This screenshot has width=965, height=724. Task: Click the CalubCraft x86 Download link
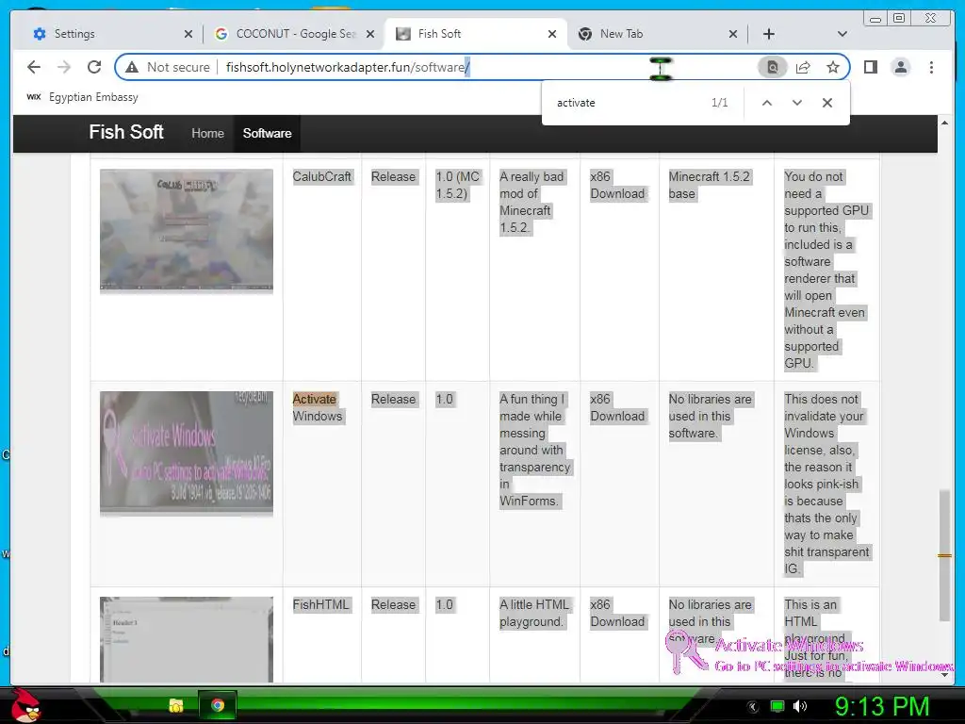click(617, 186)
